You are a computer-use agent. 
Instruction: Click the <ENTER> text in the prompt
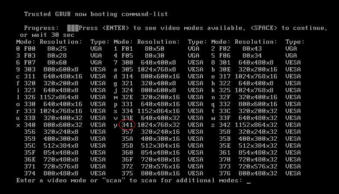click(115, 28)
